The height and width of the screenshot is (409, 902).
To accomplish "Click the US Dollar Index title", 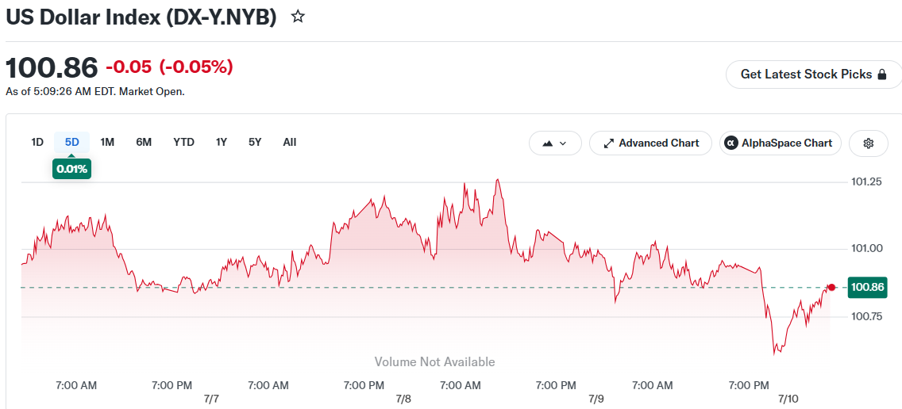I will point(141,17).
